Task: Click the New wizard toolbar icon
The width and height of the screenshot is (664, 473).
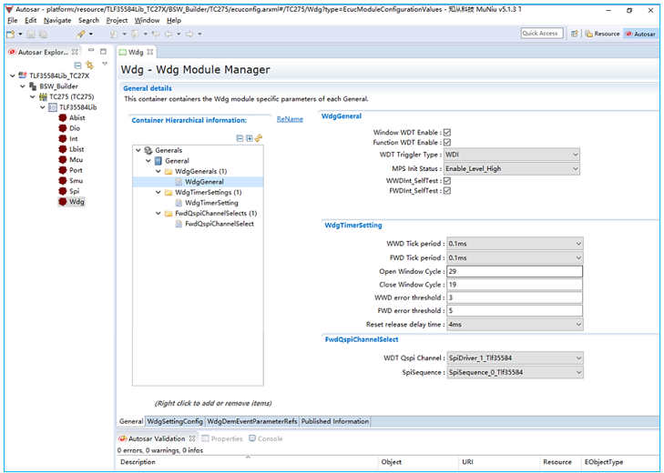Action: pos(11,34)
